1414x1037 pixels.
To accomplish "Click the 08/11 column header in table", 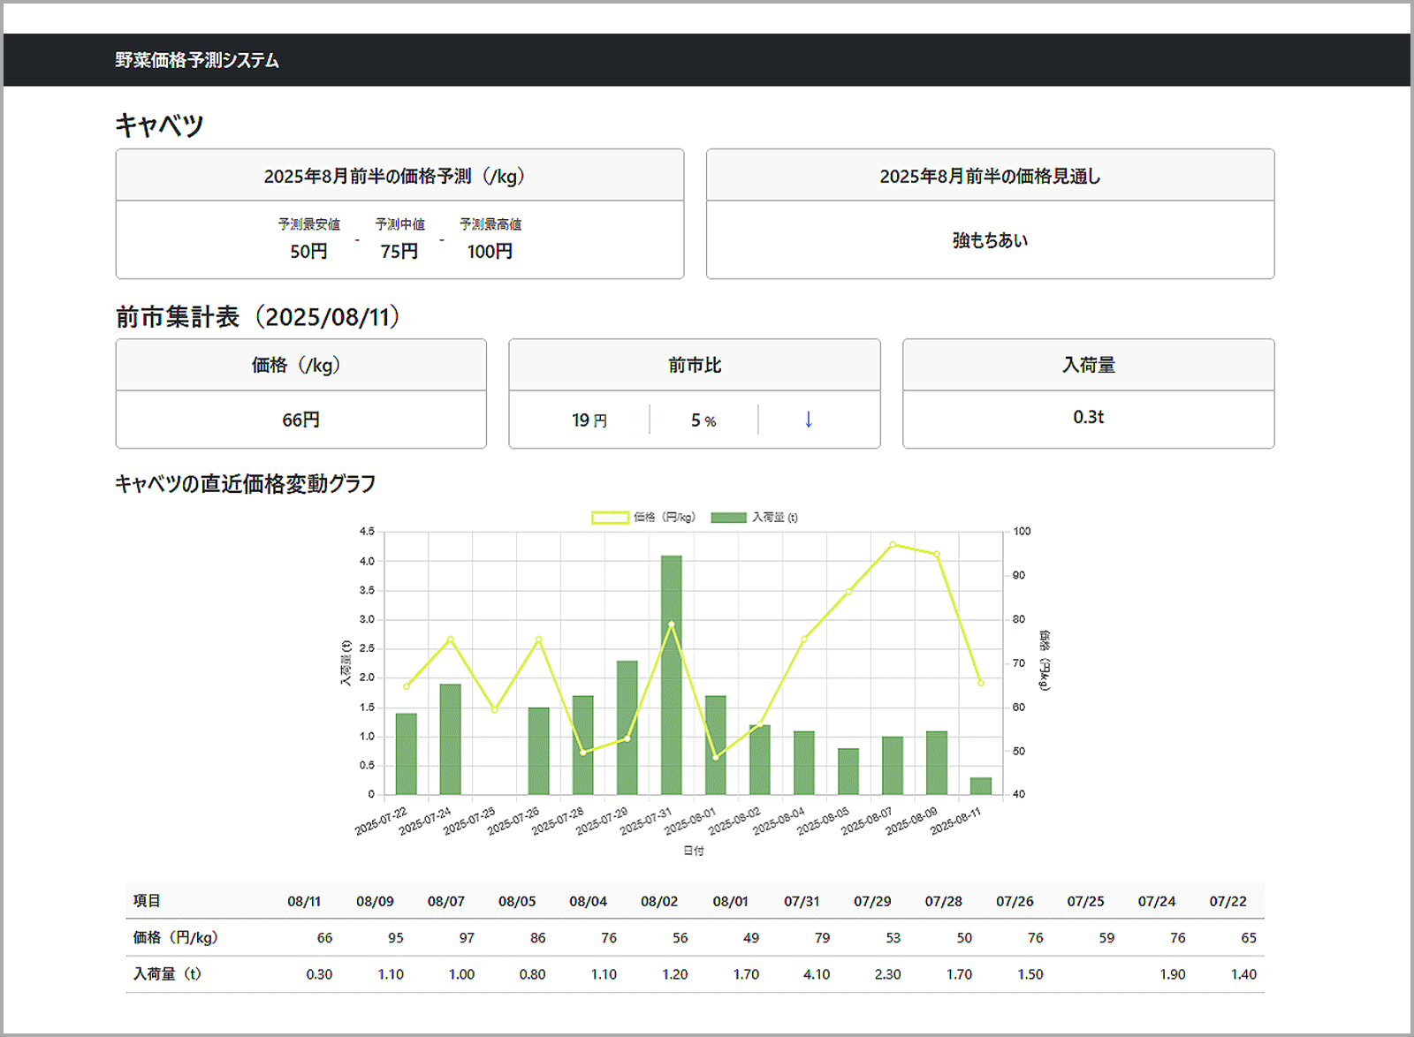I will [x=304, y=901].
